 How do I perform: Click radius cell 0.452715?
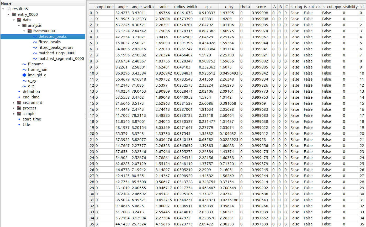[x=164, y=200]
